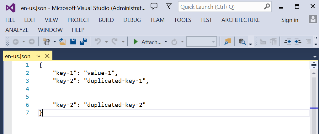This screenshot has height=134, width=319.
Task: Expand the Attach debug target dropdown
Action: tap(166, 42)
